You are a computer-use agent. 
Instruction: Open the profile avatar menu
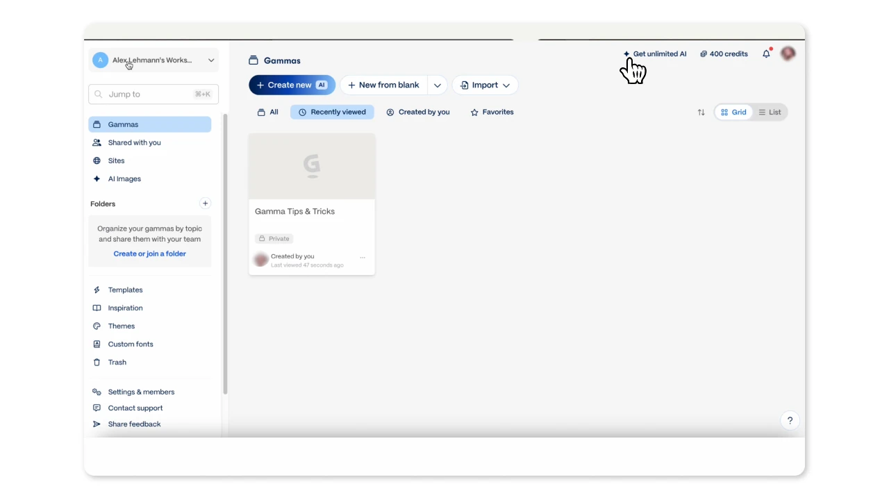point(788,53)
